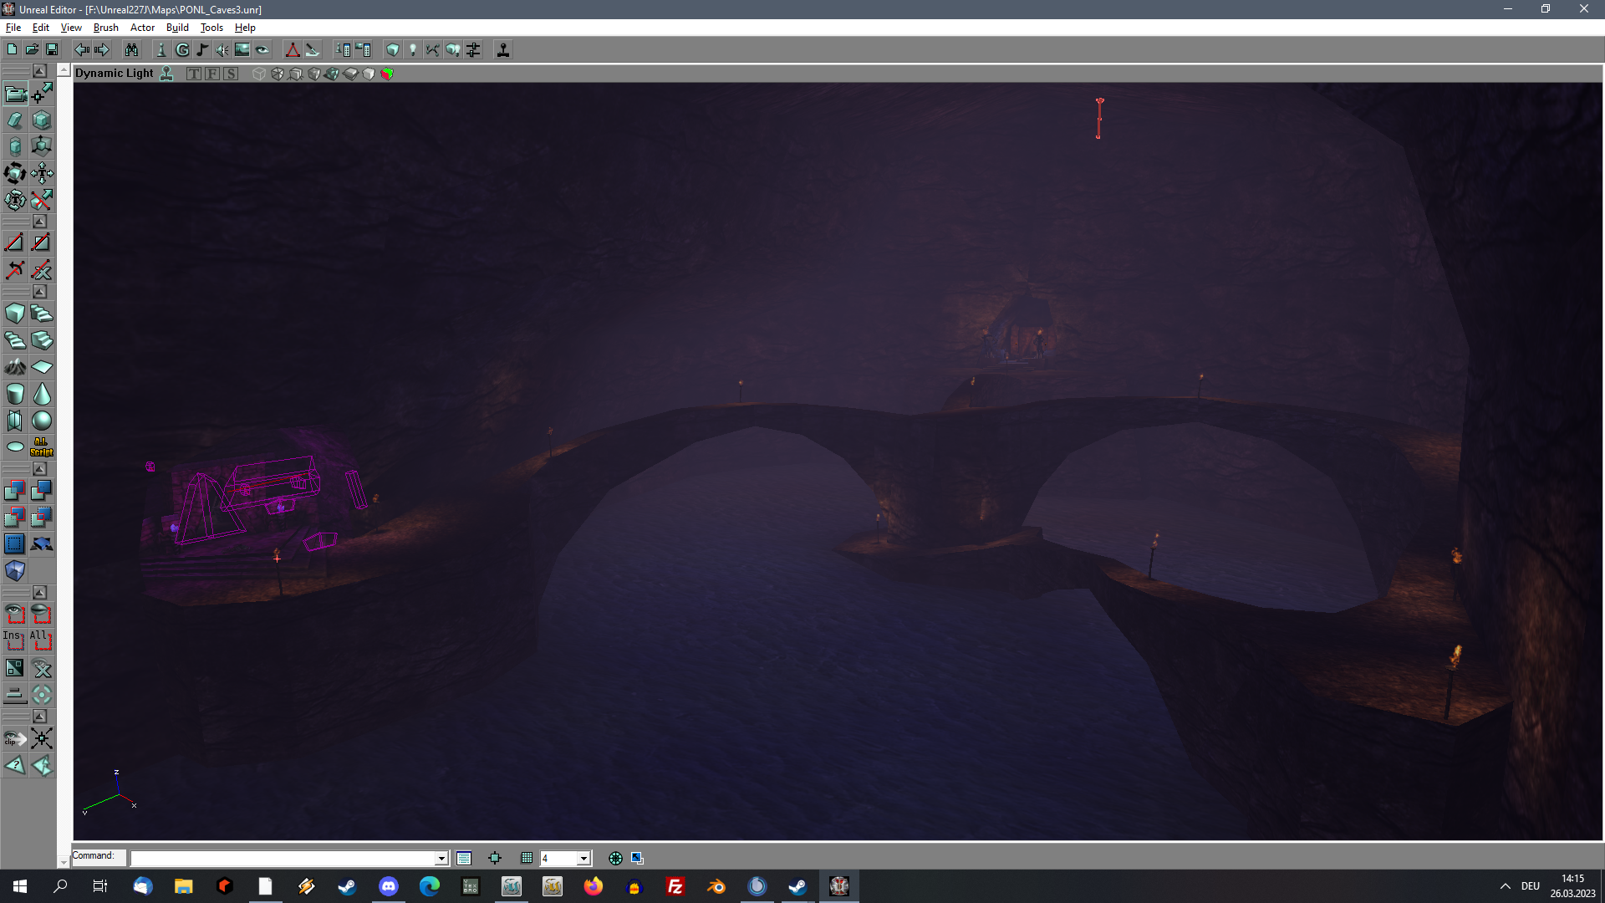1605x903 pixels.
Task: Select the Camera Movement tool
Action: click(16, 94)
